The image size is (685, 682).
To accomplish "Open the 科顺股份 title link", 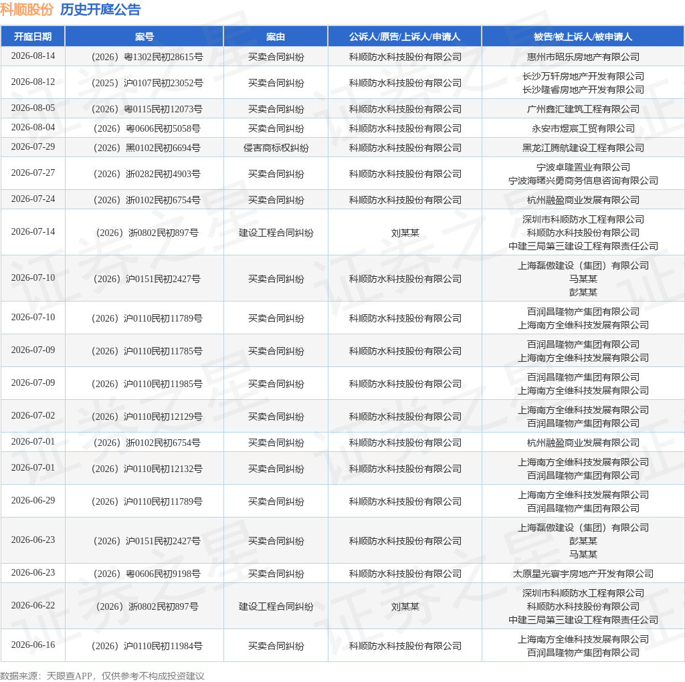I will point(27,9).
